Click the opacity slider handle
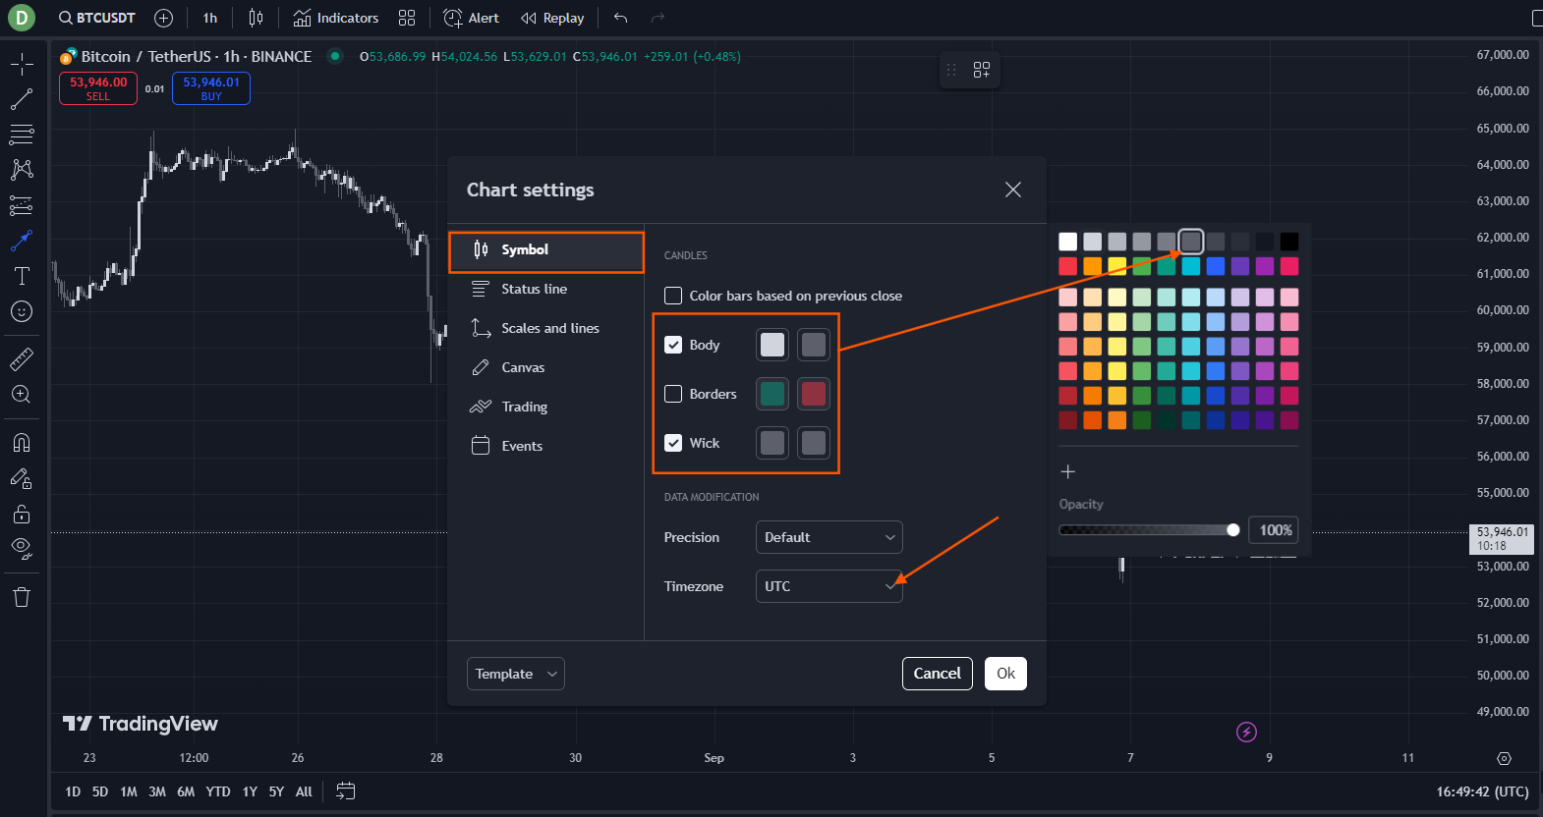 coord(1233,530)
